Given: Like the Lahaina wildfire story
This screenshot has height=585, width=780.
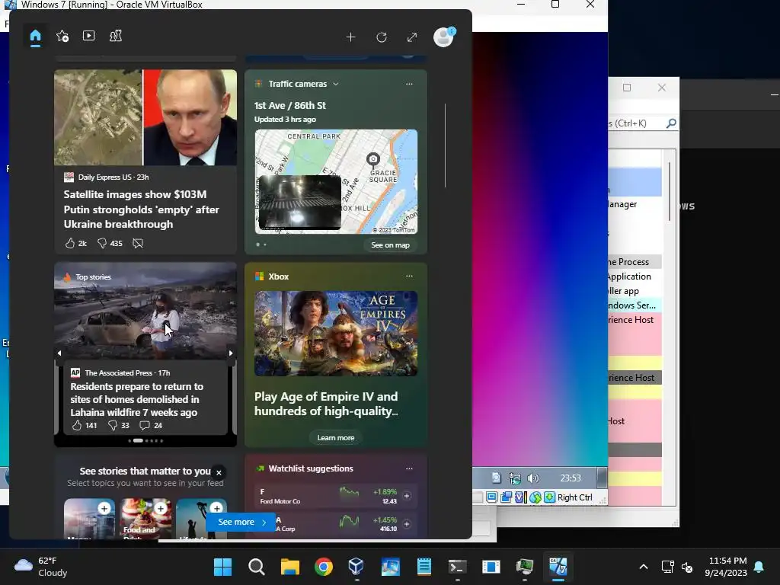Looking at the screenshot, I should pyautogui.click(x=84, y=425).
